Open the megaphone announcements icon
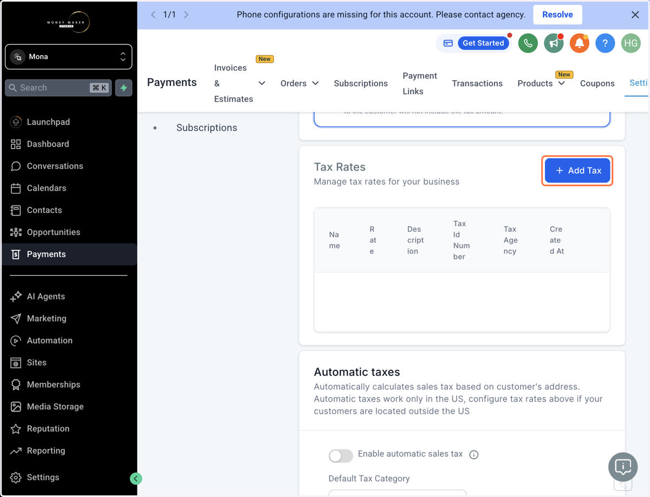 [554, 43]
